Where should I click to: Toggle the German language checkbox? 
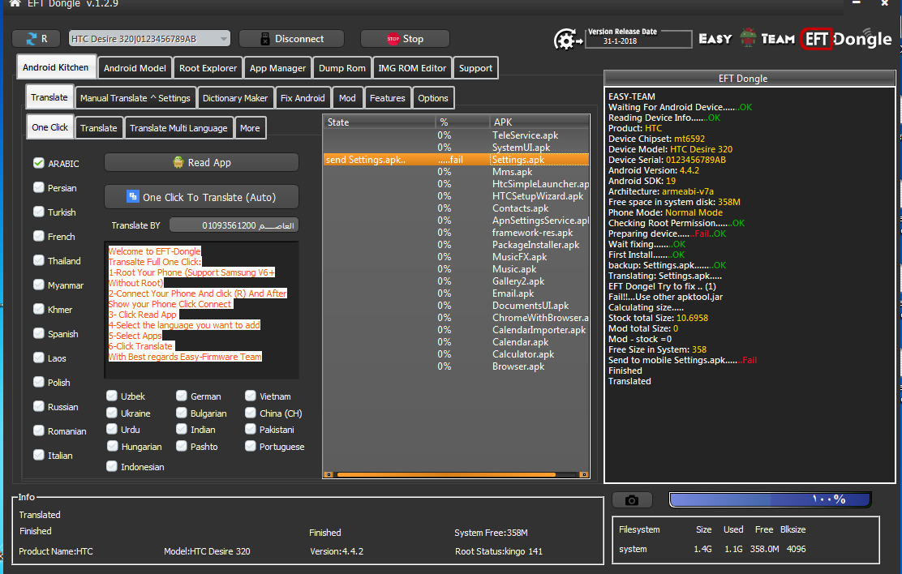[181, 396]
